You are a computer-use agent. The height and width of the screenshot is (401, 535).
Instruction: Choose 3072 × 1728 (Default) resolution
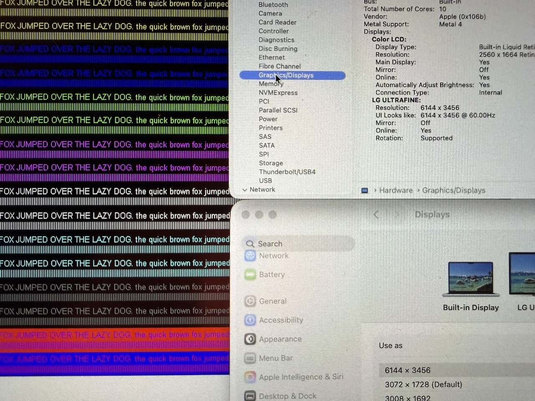[x=423, y=384]
